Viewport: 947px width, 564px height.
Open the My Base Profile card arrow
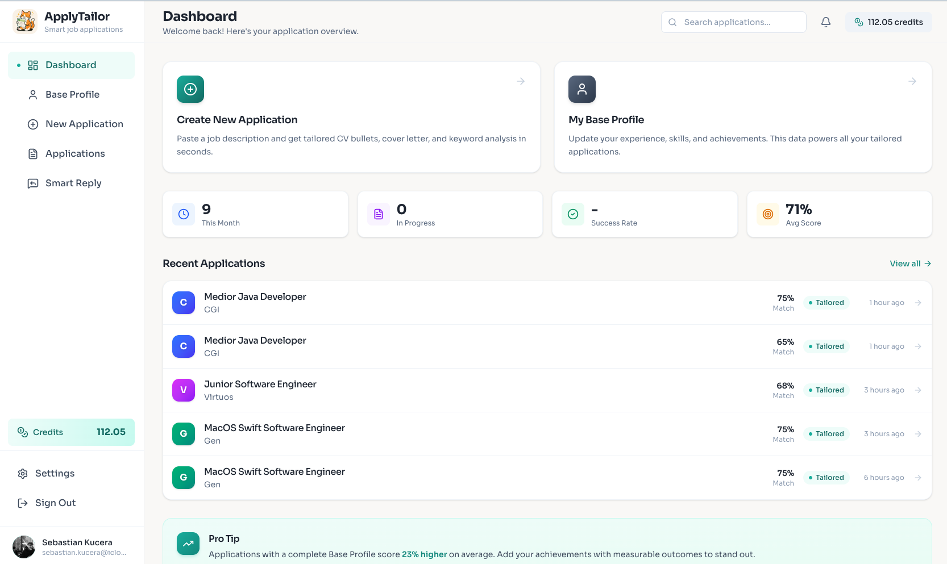(912, 81)
